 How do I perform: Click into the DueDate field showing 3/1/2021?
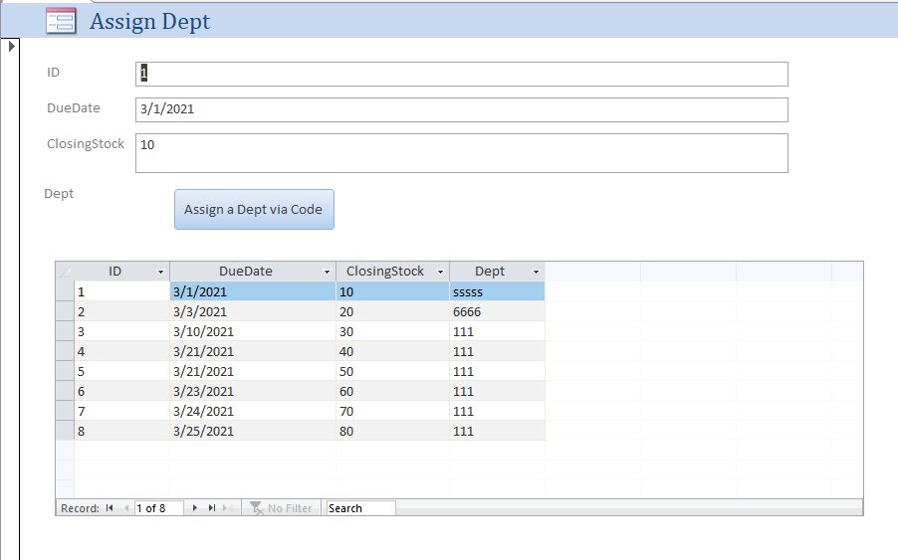(462, 109)
